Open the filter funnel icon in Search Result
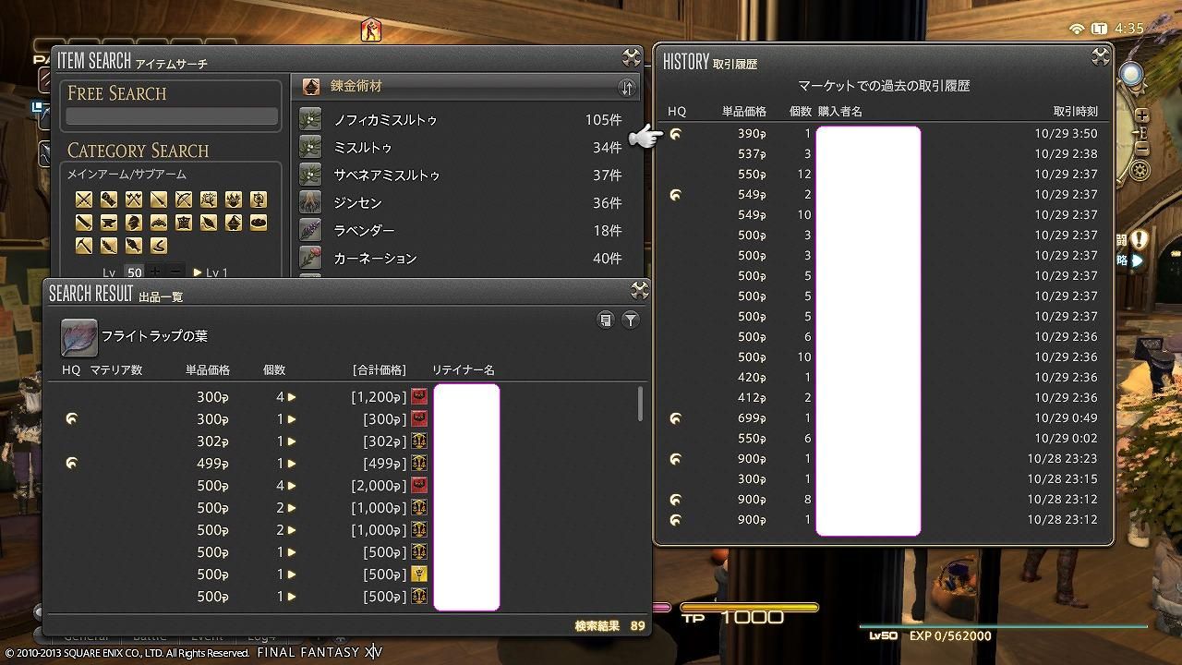Image resolution: width=1182 pixels, height=665 pixels. [x=631, y=320]
